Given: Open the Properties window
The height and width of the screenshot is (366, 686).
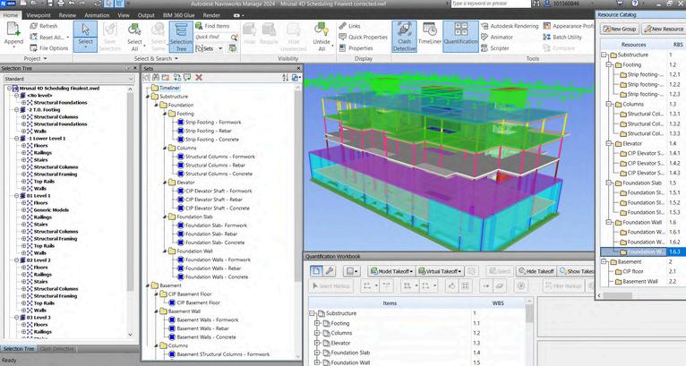Looking at the screenshot, I should coord(356,48).
